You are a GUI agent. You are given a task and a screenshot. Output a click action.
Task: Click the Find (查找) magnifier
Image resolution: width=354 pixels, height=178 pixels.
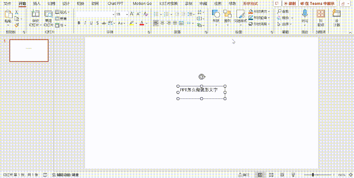(279, 11)
